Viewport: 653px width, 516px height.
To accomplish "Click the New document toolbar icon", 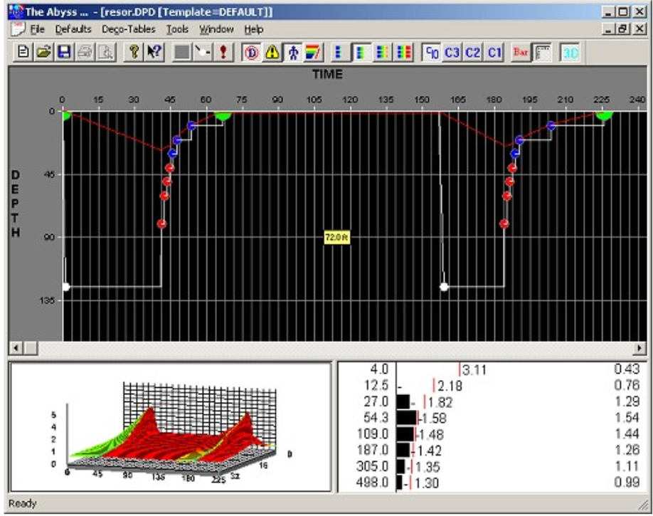I will pos(23,53).
